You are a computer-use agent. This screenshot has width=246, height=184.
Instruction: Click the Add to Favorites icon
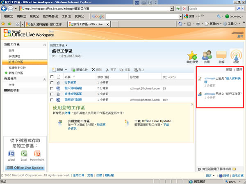click(10, 24)
